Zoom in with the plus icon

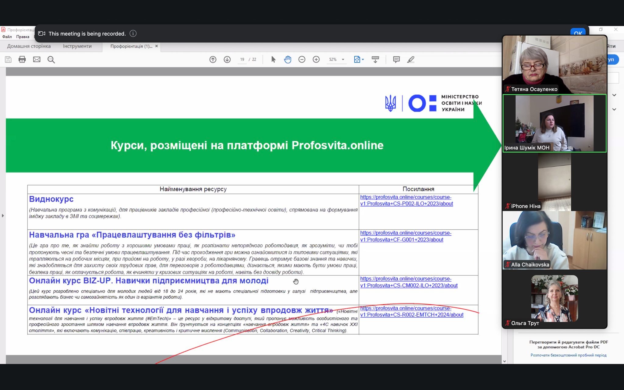point(316,59)
